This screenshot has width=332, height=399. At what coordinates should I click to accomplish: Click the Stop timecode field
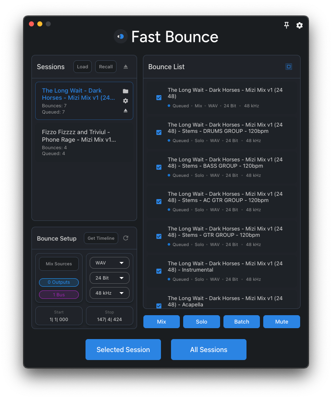point(109,316)
